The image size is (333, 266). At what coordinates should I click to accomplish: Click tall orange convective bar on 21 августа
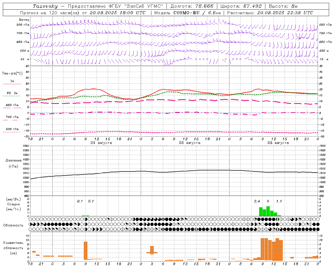[x=86, y=251]
